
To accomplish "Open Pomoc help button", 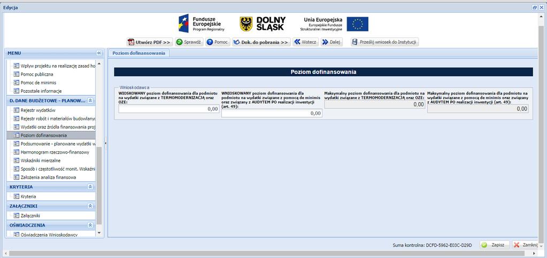I will (x=217, y=42).
